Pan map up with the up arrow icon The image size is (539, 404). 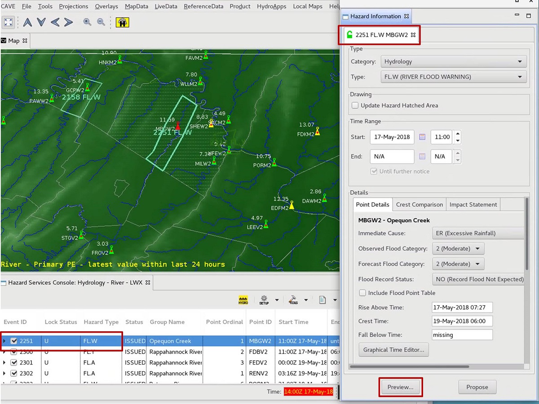tap(28, 22)
